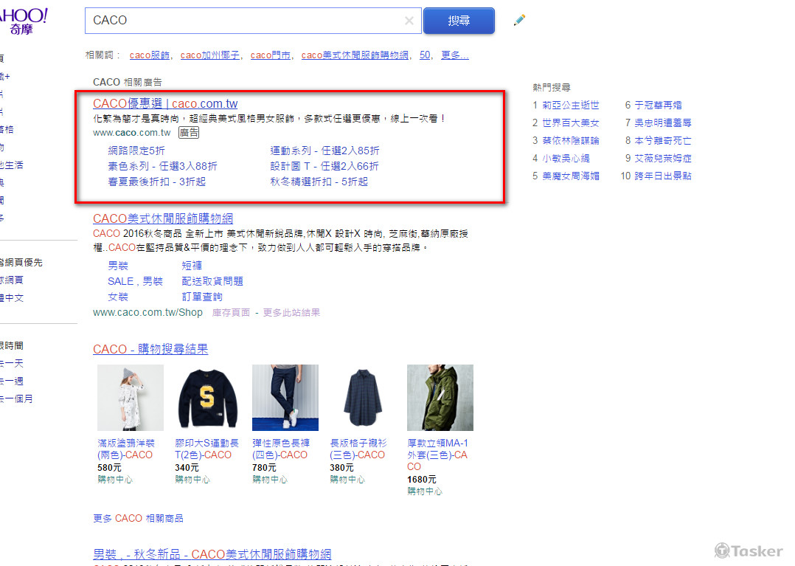
Task: Click the 滿版塗鴉洋裝 product thumbnail
Action: pos(131,397)
